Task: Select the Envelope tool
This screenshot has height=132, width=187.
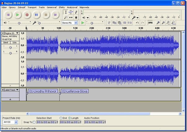Action: [x=71, y=12]
